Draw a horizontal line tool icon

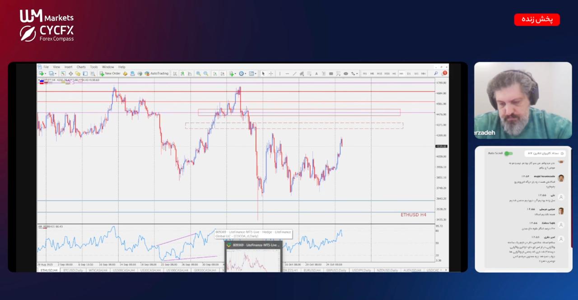(x=287, y=74)
